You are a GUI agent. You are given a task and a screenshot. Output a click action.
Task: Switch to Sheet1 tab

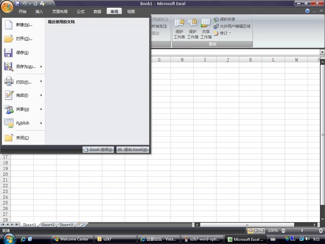[x=29, y=225]
